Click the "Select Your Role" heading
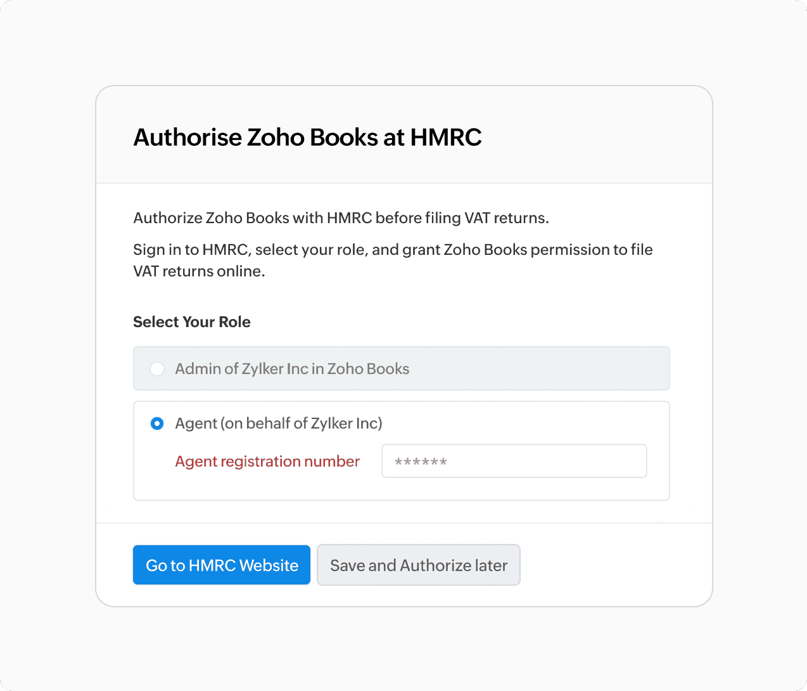 point(192,322)
